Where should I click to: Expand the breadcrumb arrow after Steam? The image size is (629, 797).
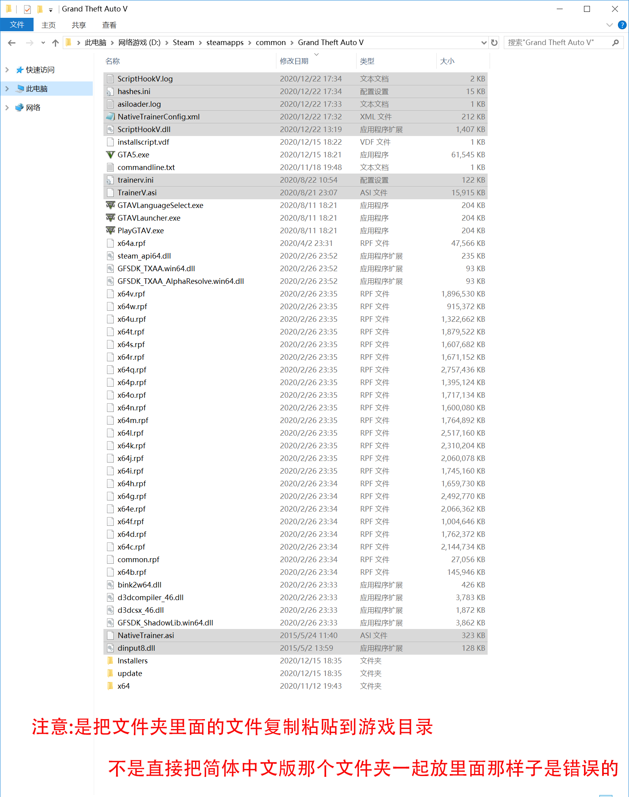click(x=200, y=43)
